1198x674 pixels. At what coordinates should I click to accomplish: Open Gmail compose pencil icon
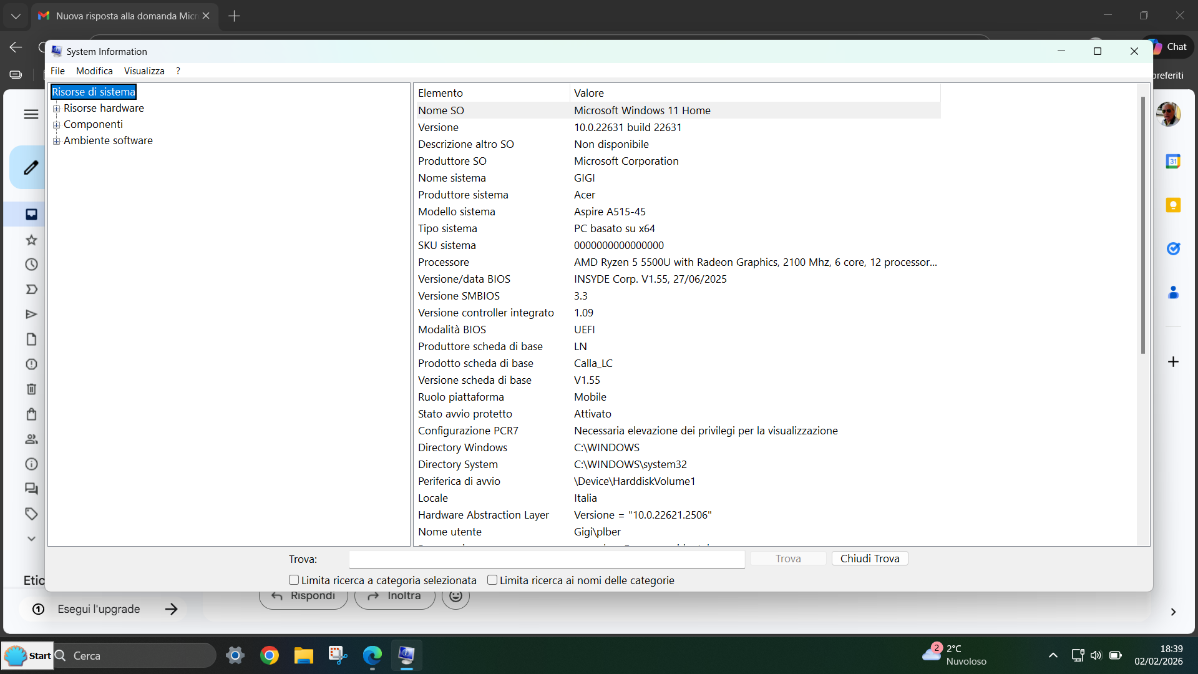point(31,167)
